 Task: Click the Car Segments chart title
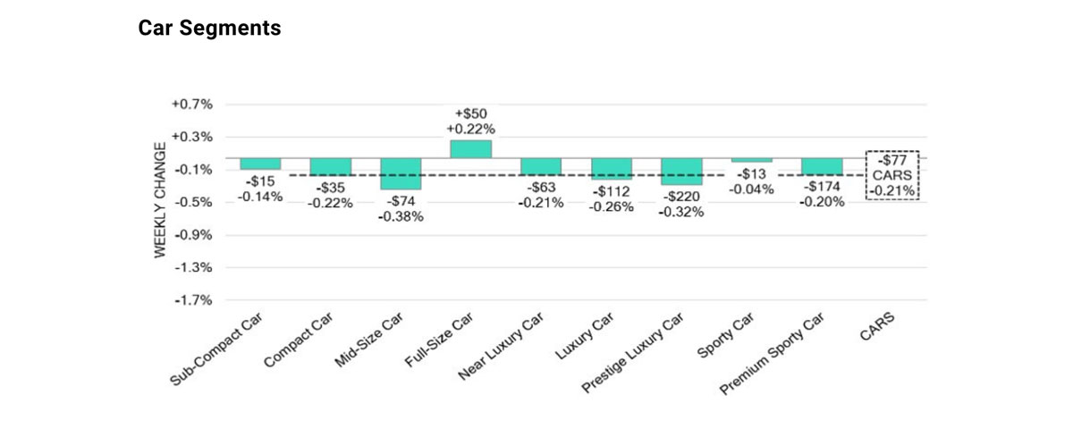[x=209, y=29]
